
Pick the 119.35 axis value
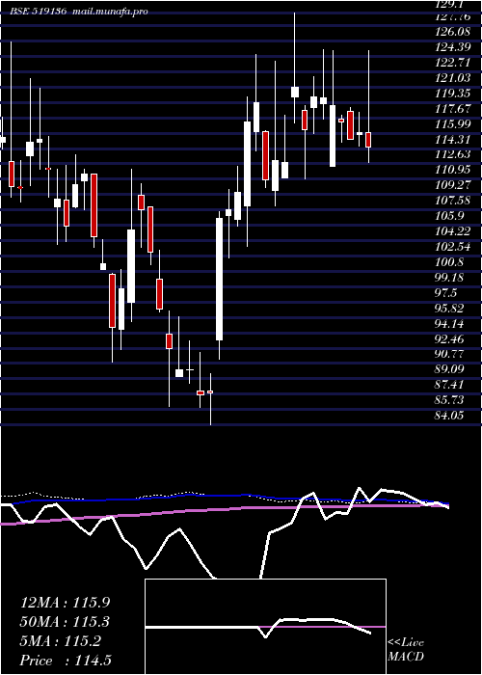pos(455,94)
